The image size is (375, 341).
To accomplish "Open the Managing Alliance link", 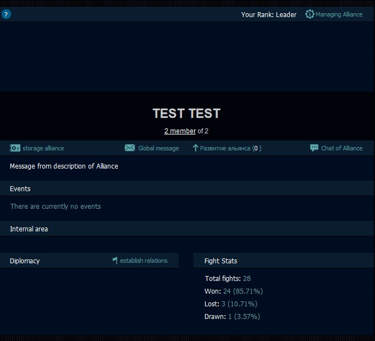I will click(x=339, y=14).
